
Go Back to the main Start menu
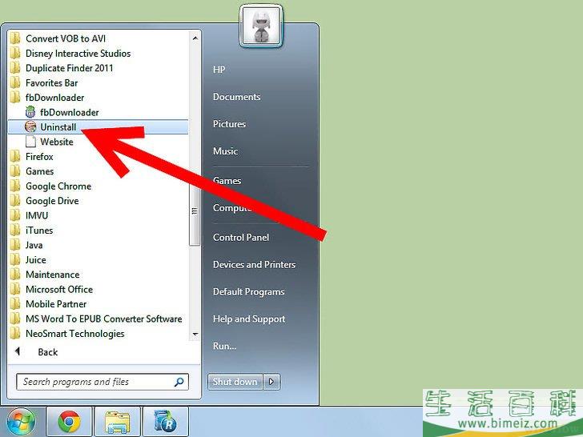pos(47,352)
